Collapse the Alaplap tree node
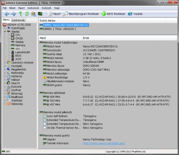The image size is (179, 155). (x=5, y=31)
